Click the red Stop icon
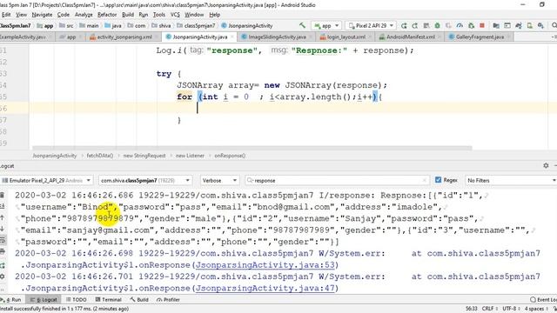The image size is (557, 313). point(482,25)
